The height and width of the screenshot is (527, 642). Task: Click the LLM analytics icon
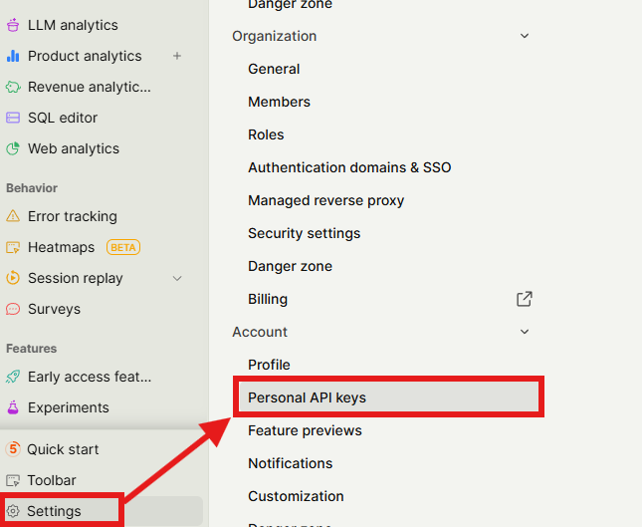(x=13, y=25)
